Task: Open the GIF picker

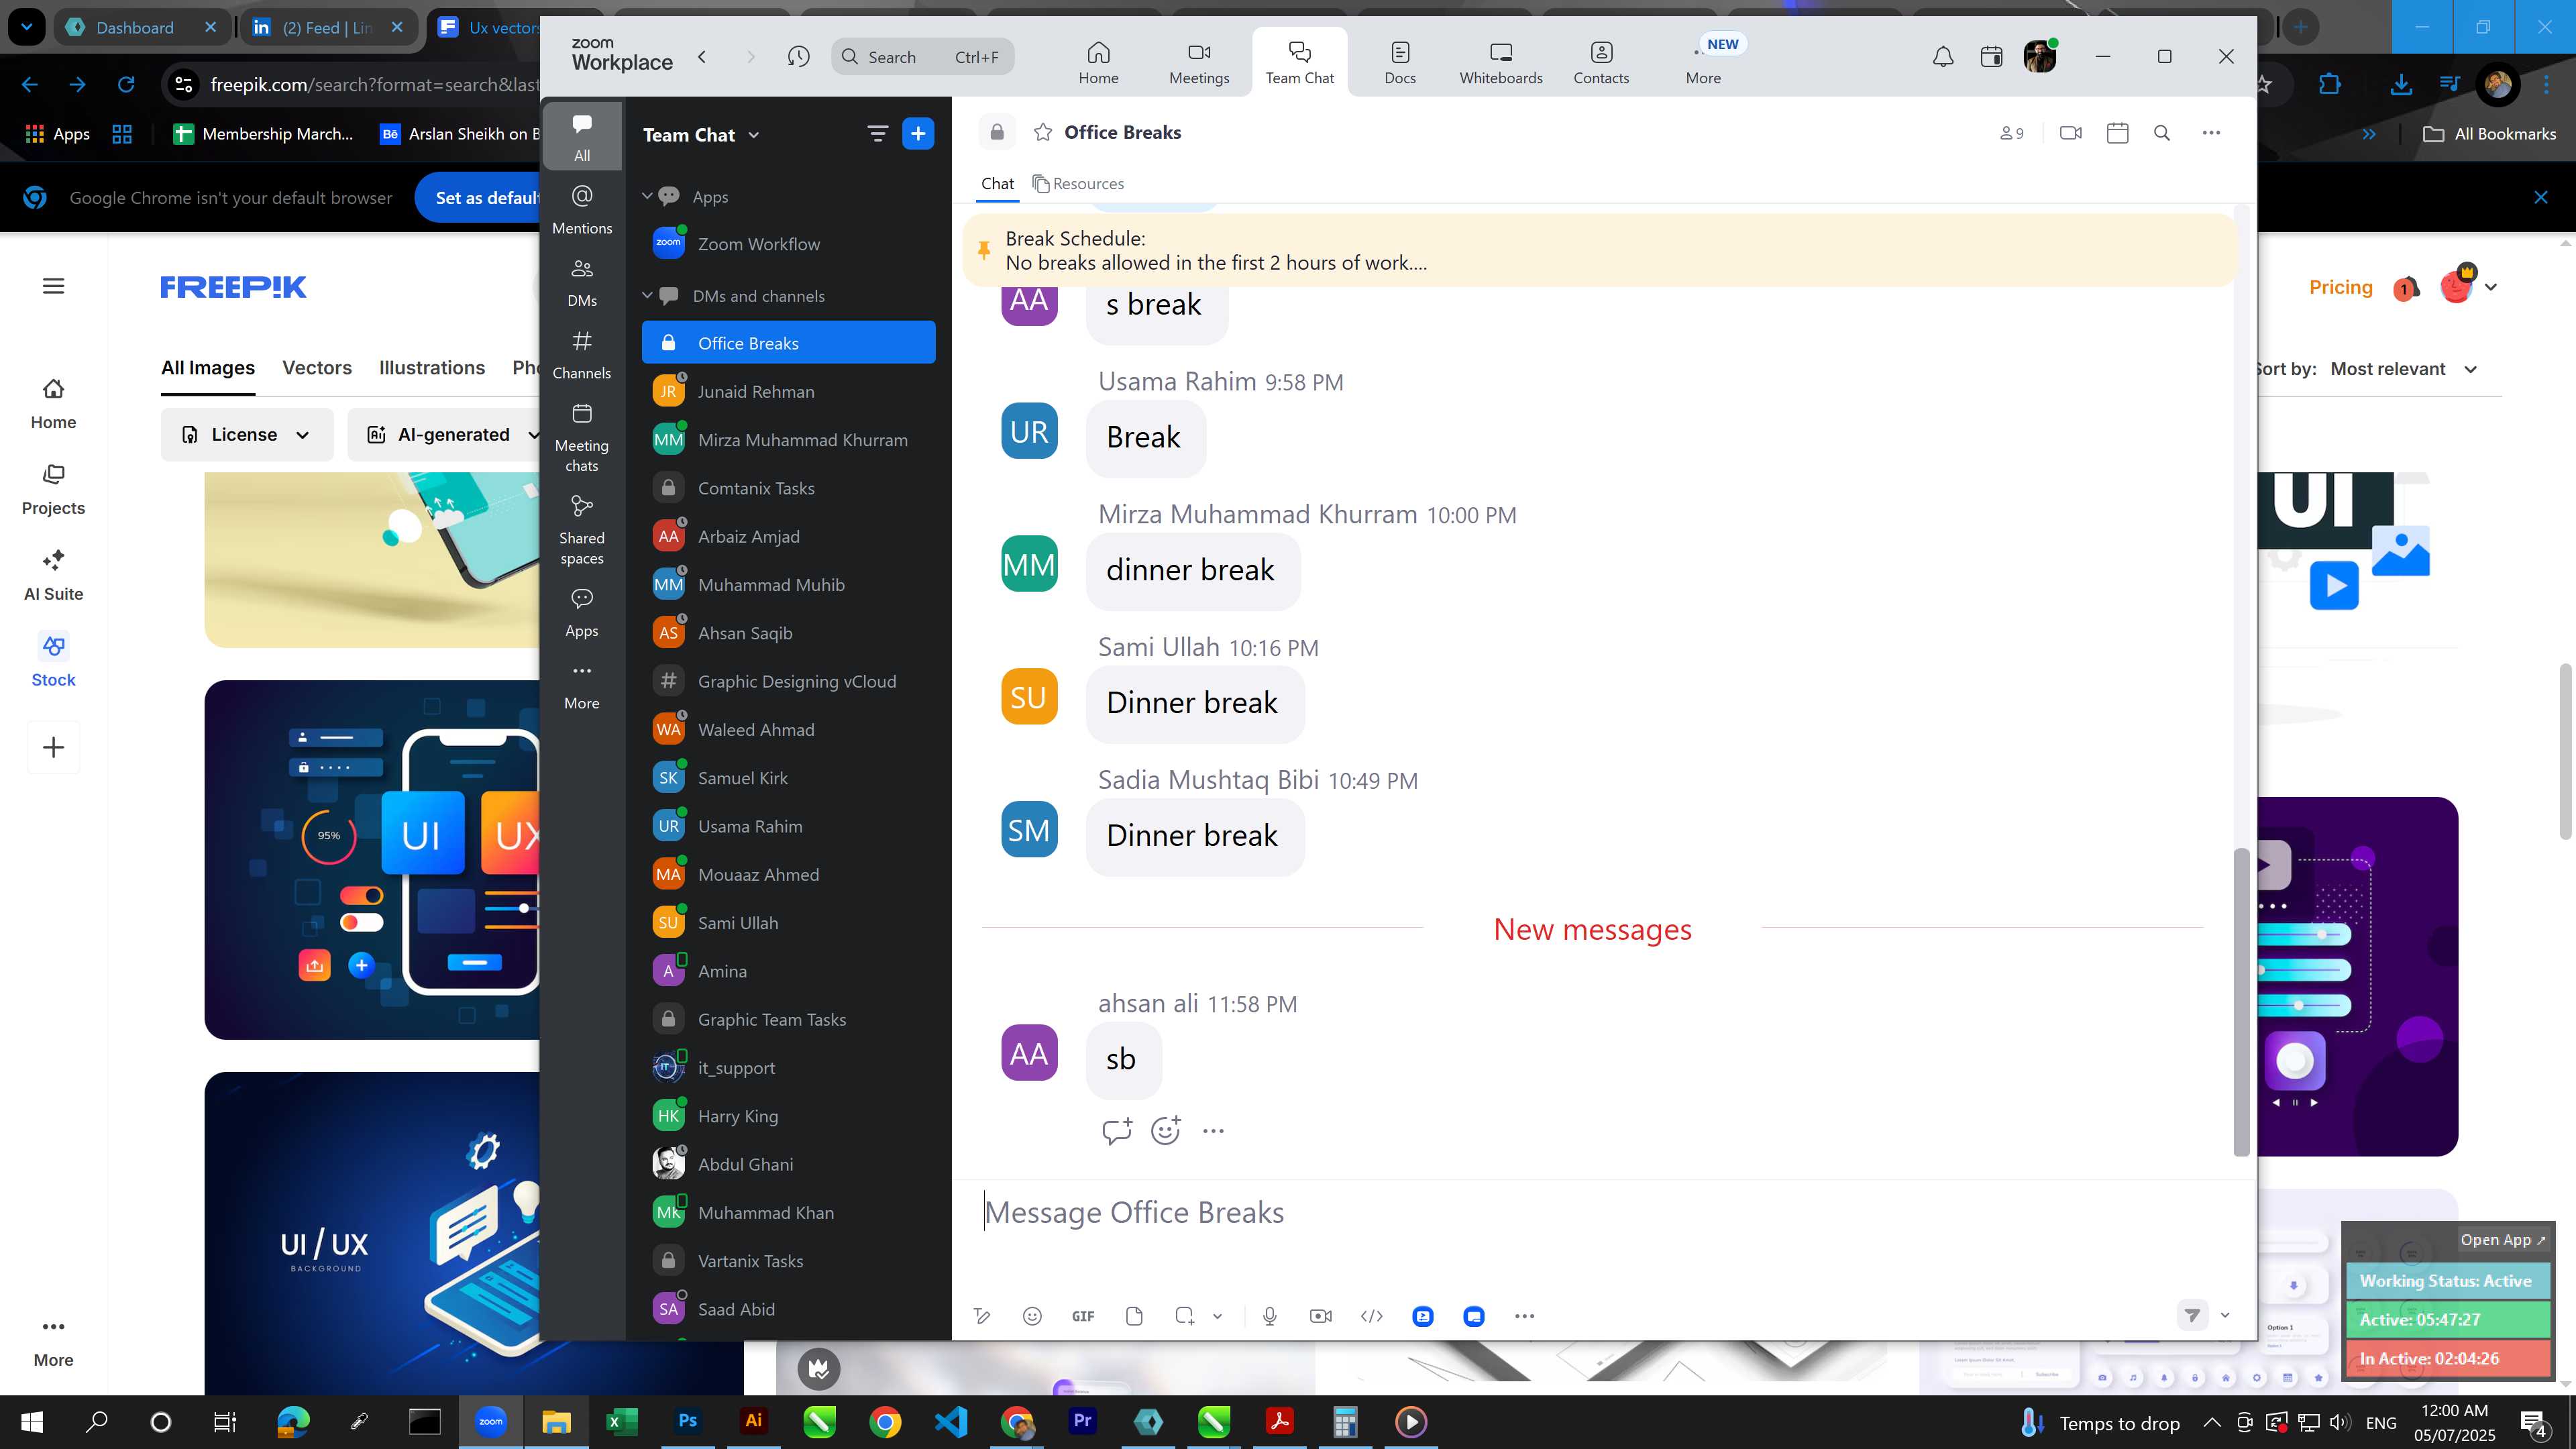Action: click(x=1083, y=1316)
